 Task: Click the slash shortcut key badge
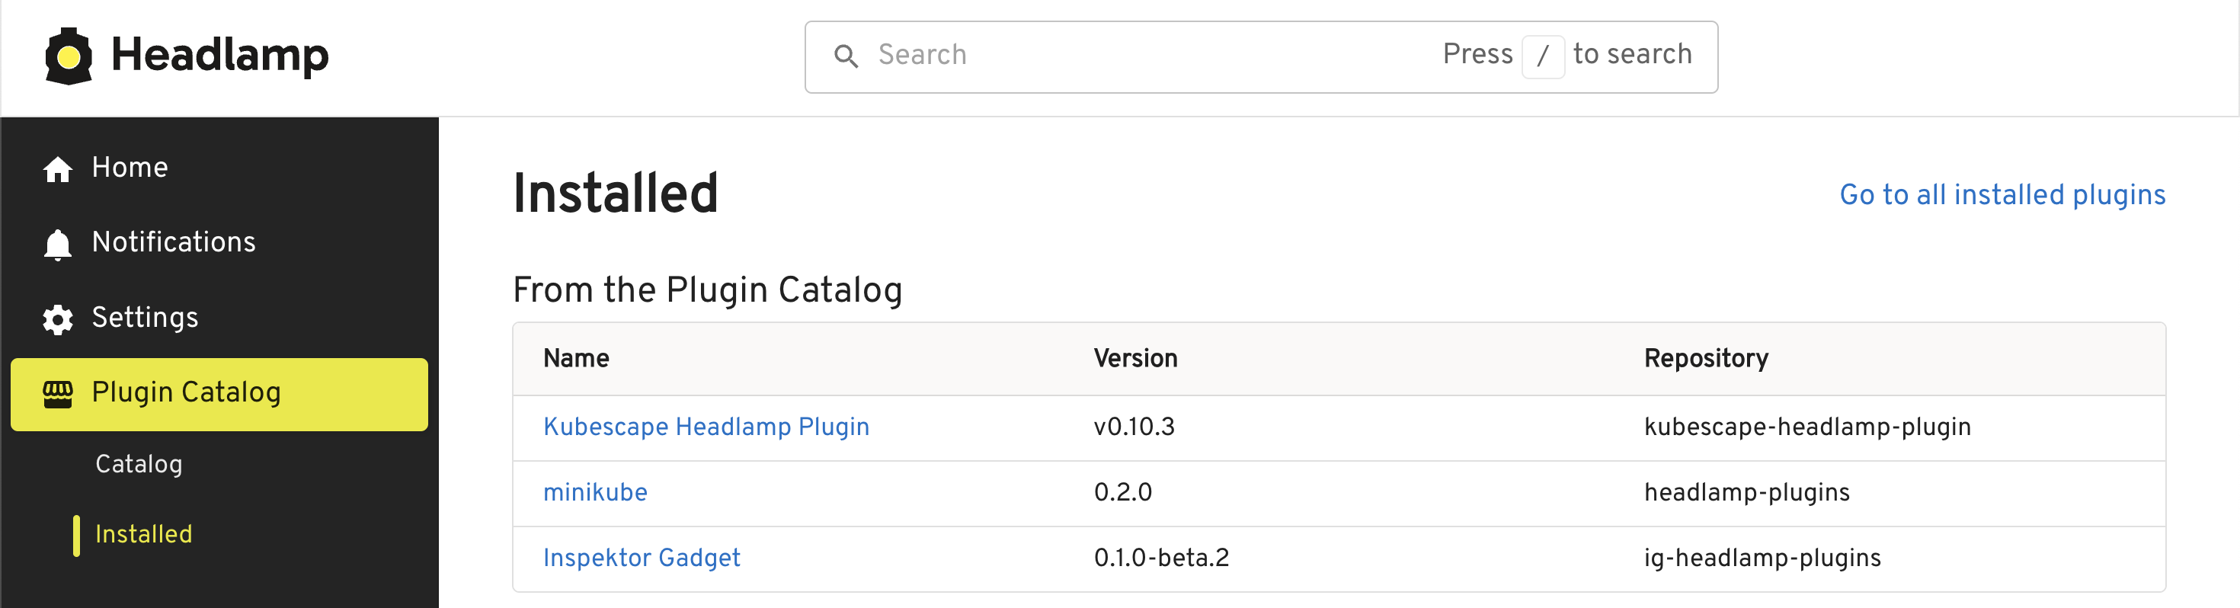tap(1543, 56)
